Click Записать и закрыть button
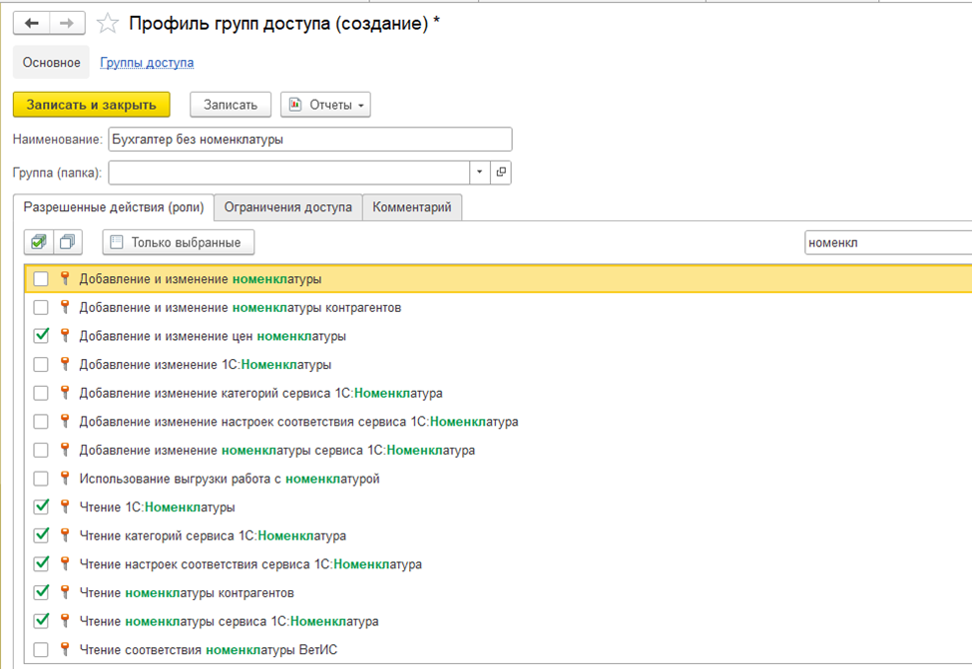Viewport: 972px width, 669px height. point(91,105)
